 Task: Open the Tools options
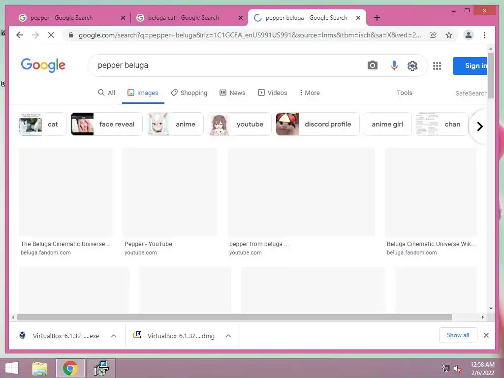pyautogui.click(x=405, y=93)
